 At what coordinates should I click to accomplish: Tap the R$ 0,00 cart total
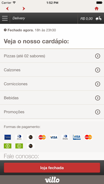(86, 19)
